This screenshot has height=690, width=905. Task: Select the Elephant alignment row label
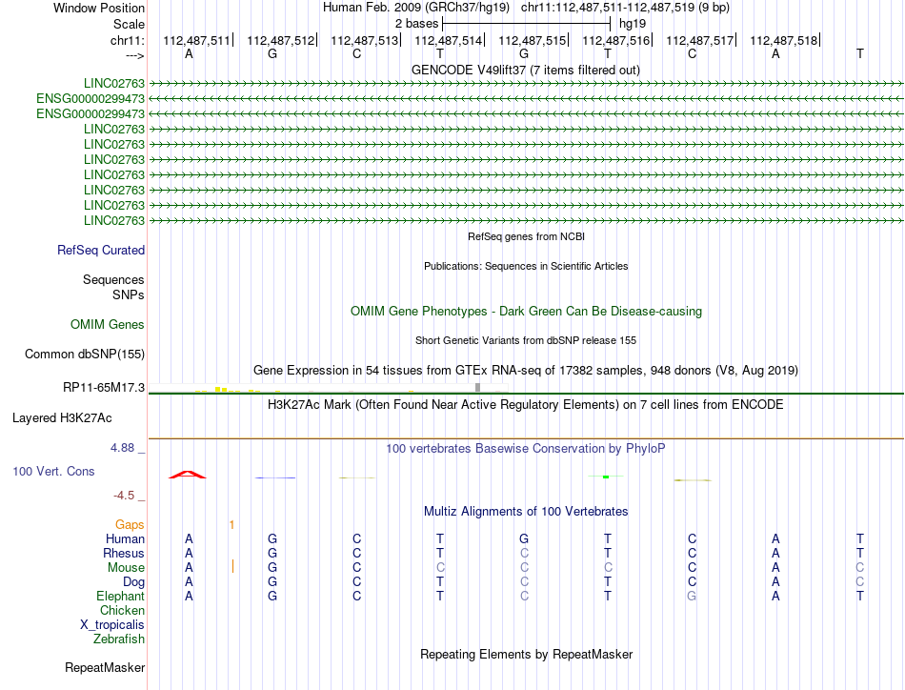pos(120,596)
